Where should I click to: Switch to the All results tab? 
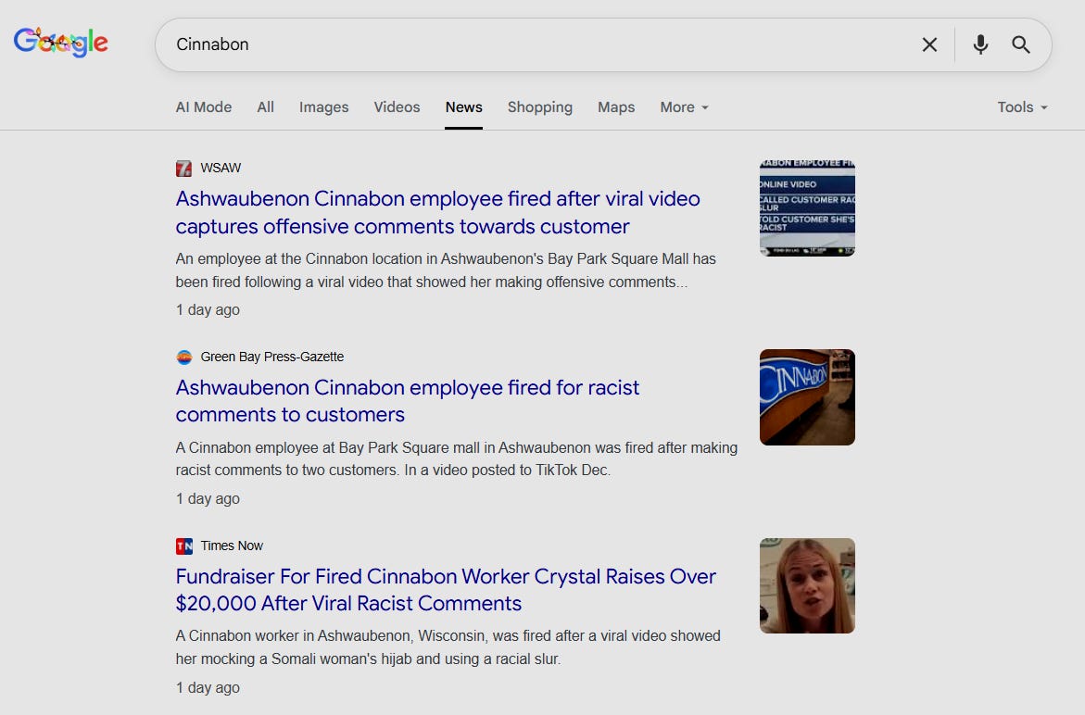pos(266,107)
